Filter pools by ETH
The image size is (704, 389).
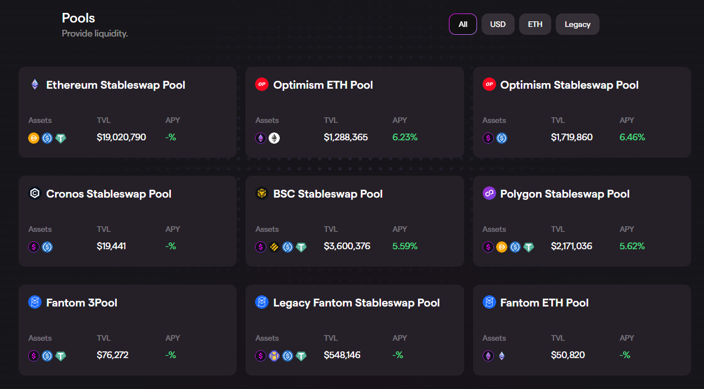click(535, 24)
